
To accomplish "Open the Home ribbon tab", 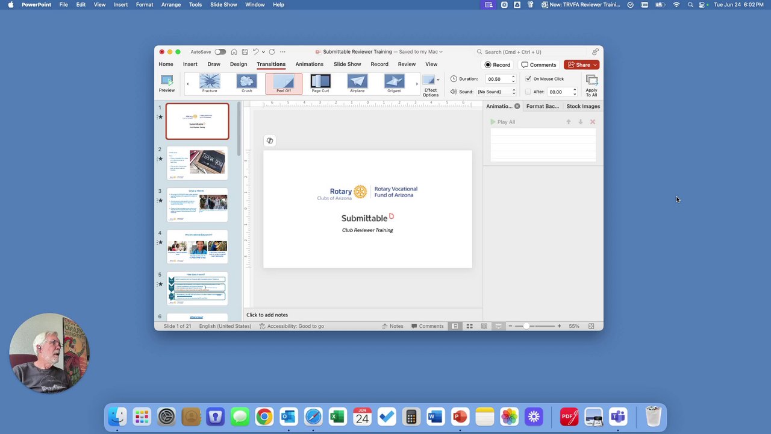I will [x=166, y=64].
